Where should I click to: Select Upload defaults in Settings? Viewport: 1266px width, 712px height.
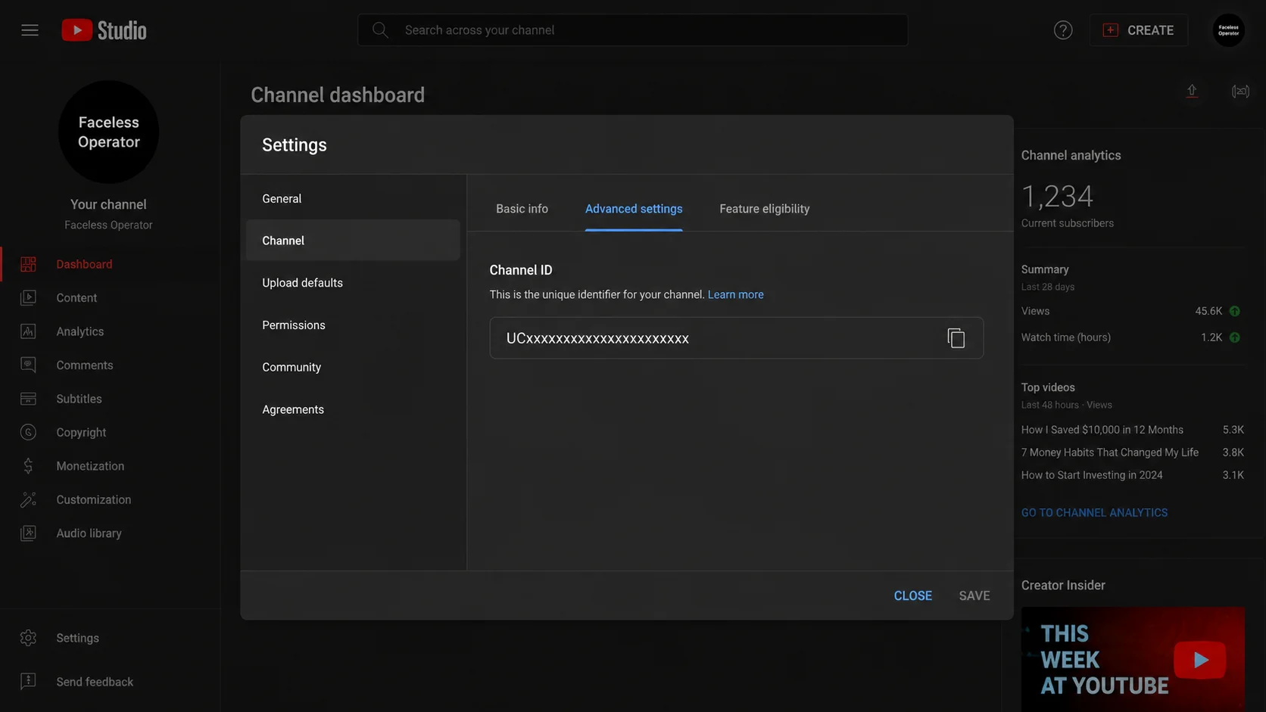click(x=353, y=283)
